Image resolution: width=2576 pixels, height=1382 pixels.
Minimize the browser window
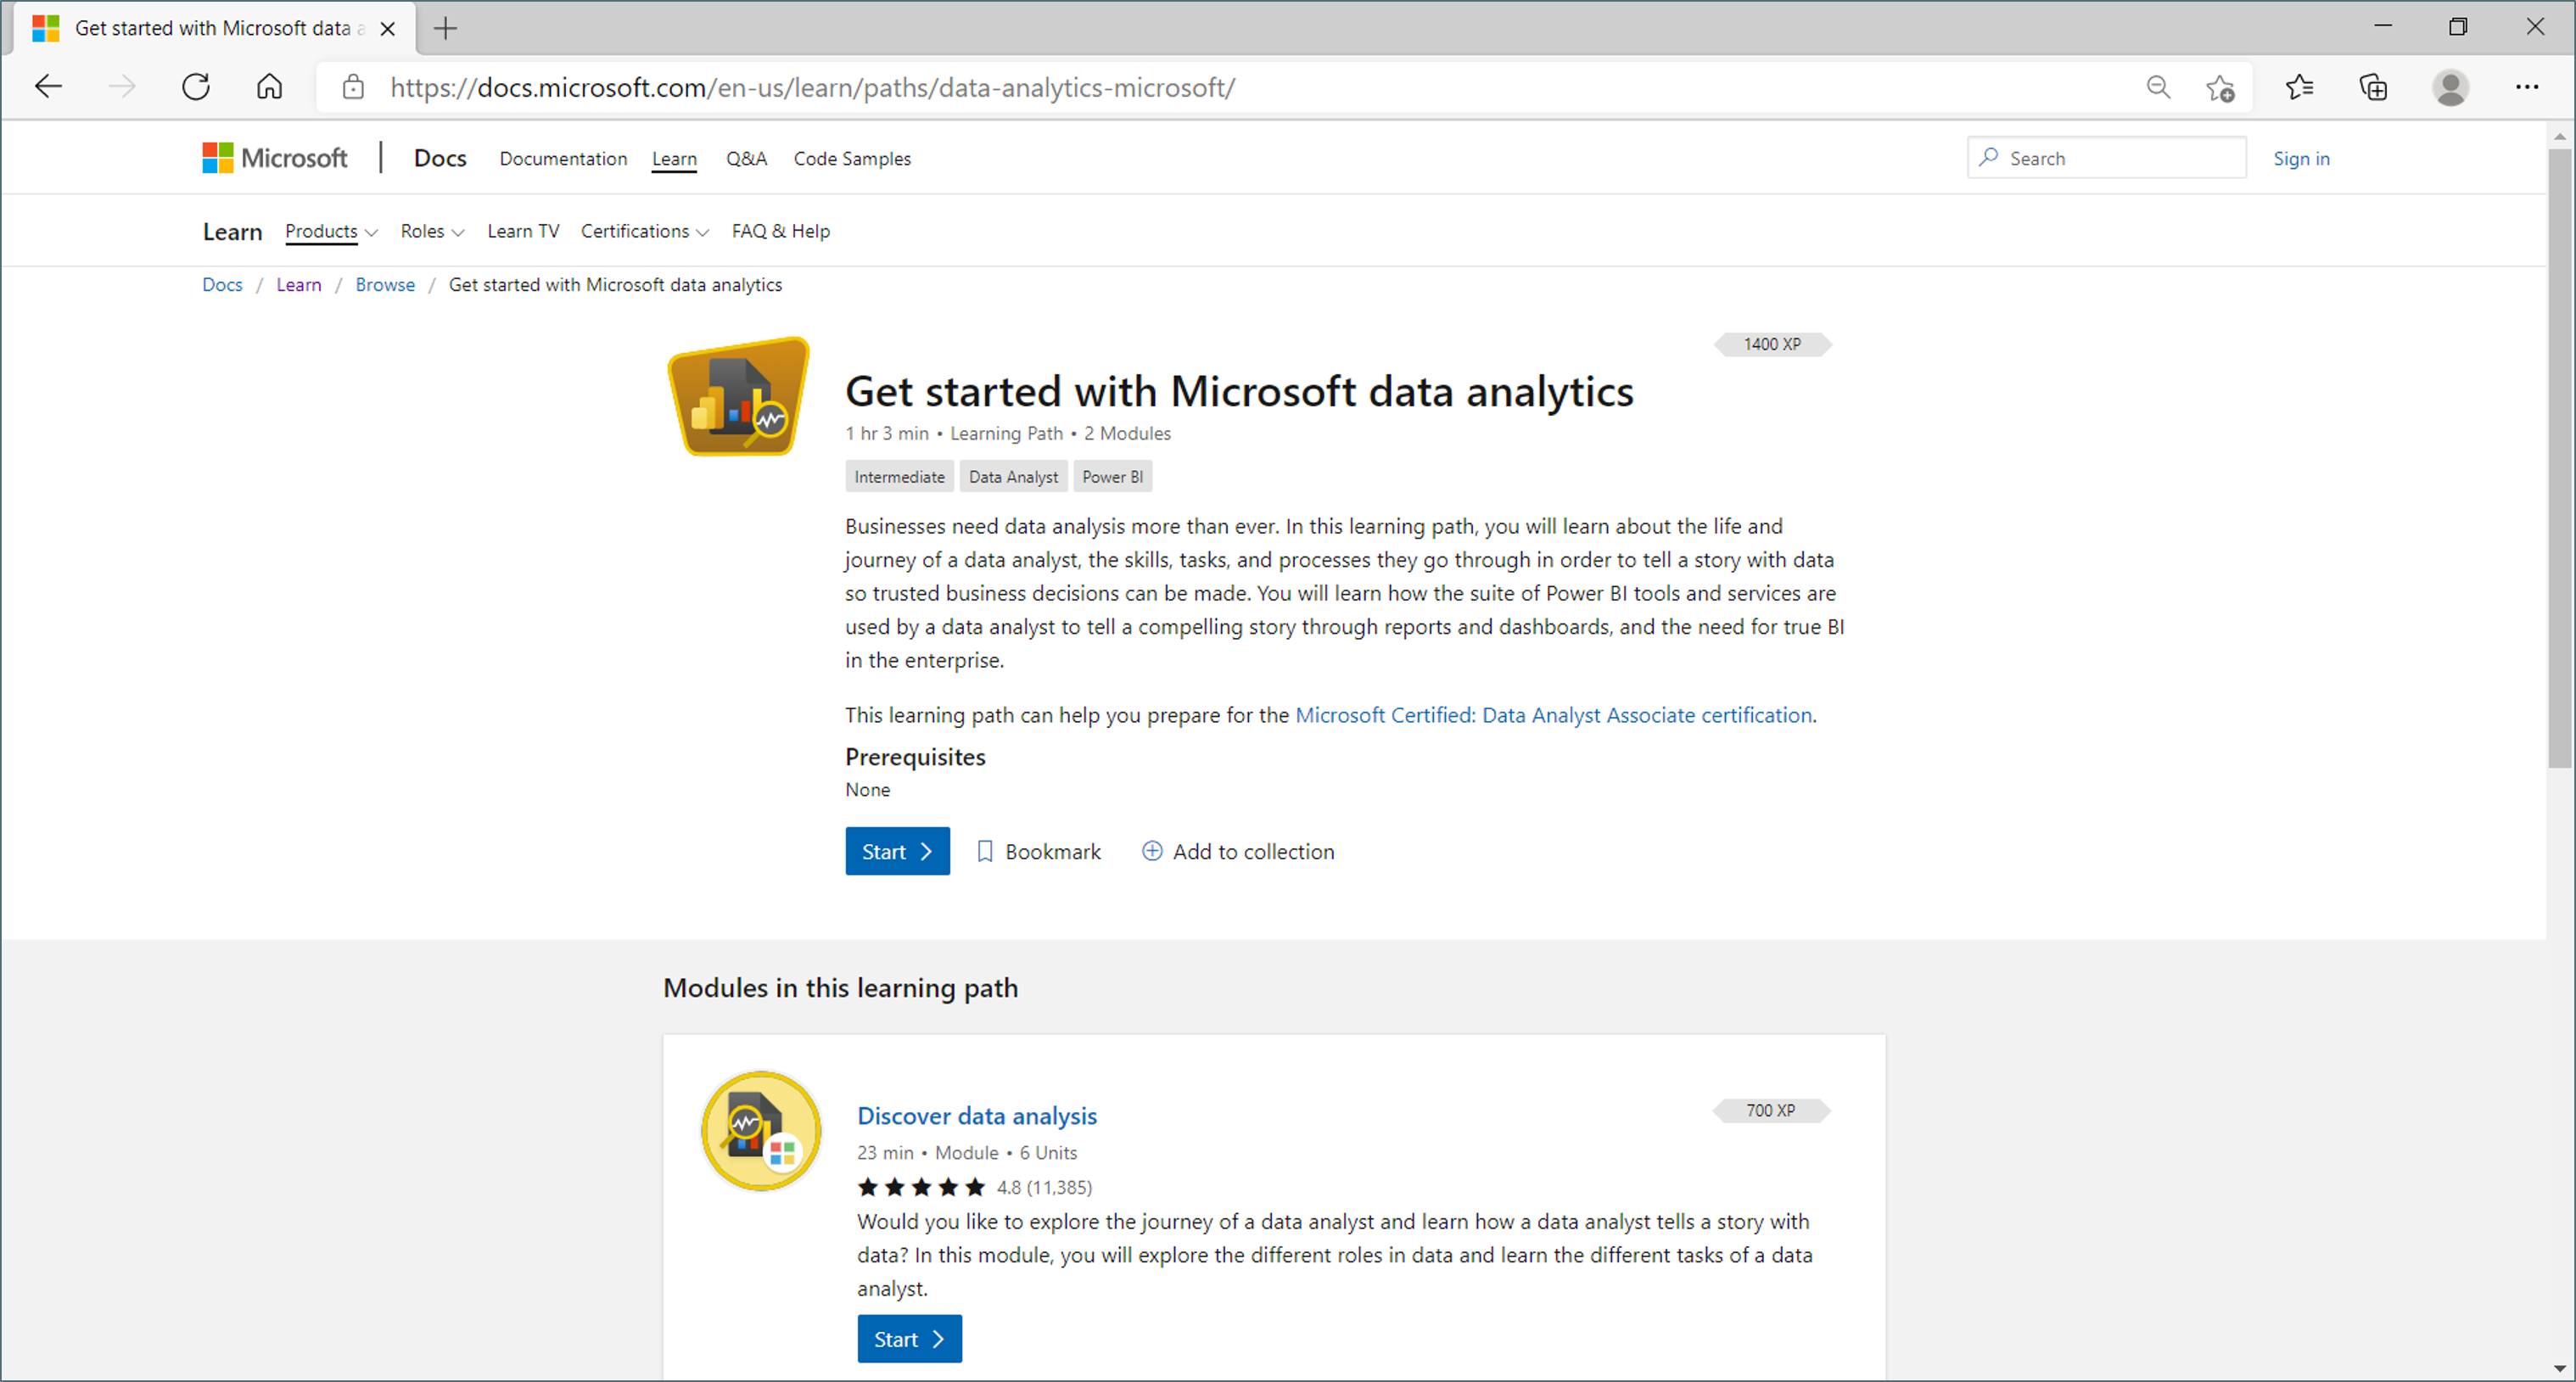[x=2383, y=27]
